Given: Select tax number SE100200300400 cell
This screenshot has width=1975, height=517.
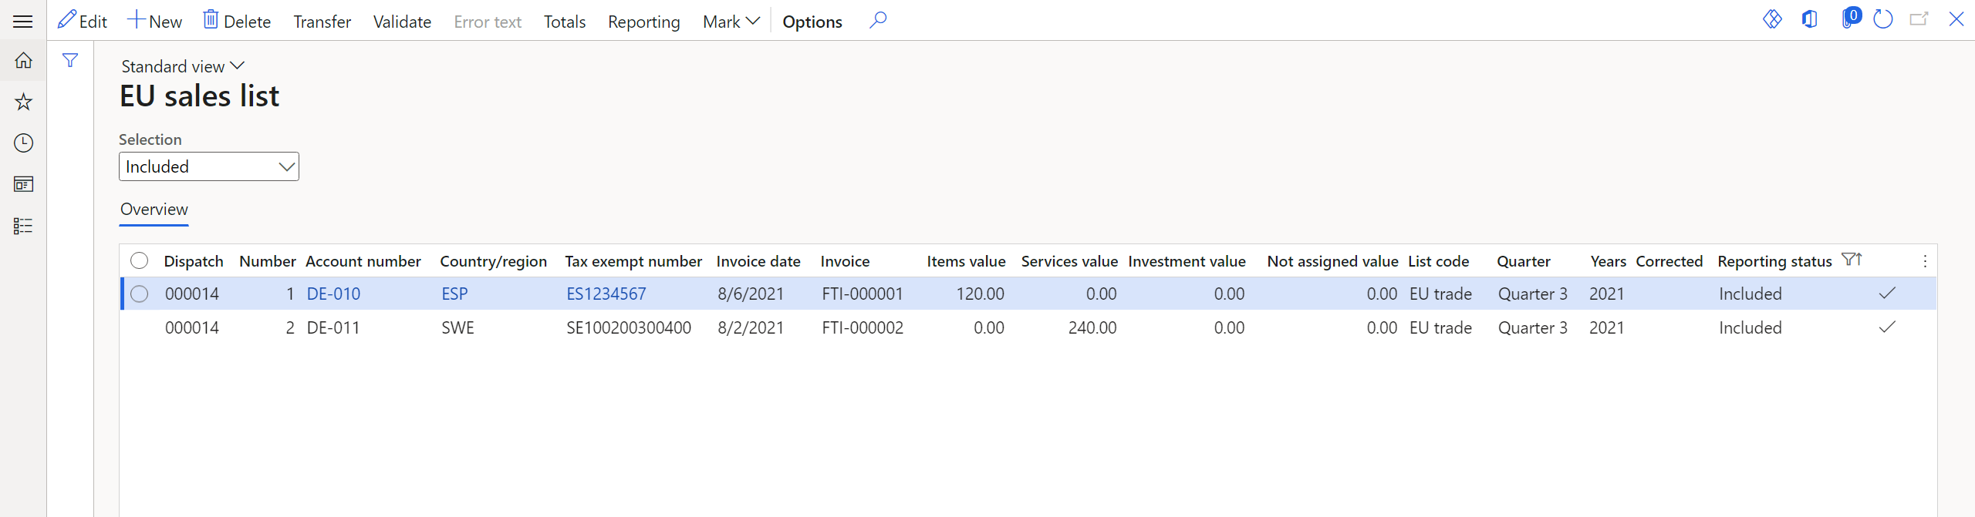Looking at the screenshot, I should click(628, 327).
